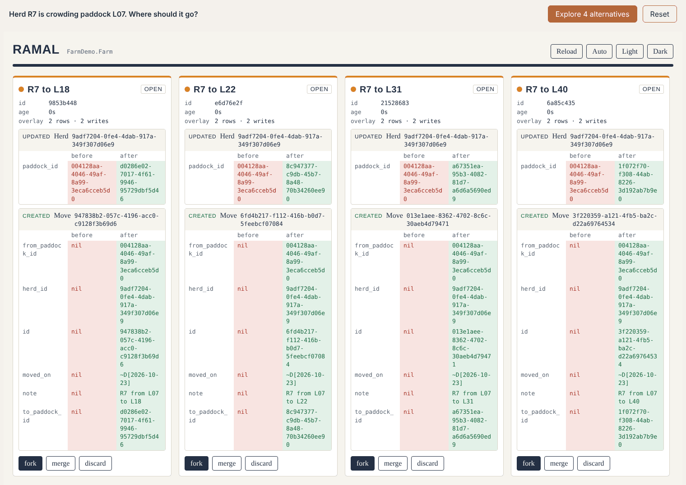This screenshot has width=686, height=485.
Task: Click the Reset button
Action: (659, 14)
